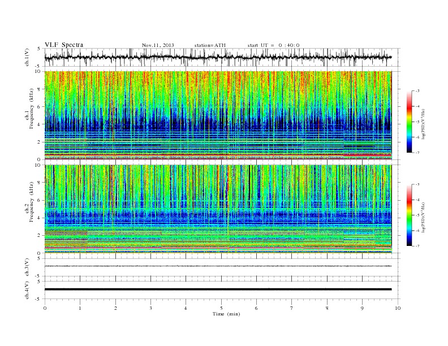
Task: Click the ch.1 colorbar "-7" tick value
Action: 417,153
